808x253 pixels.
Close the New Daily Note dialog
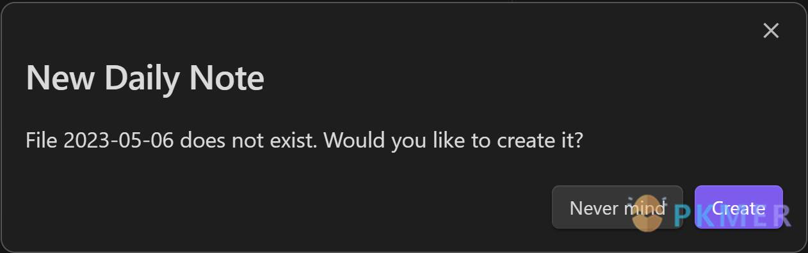771,30
